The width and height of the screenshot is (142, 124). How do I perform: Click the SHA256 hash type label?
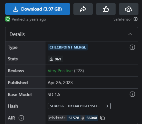(x=57, y=106)
